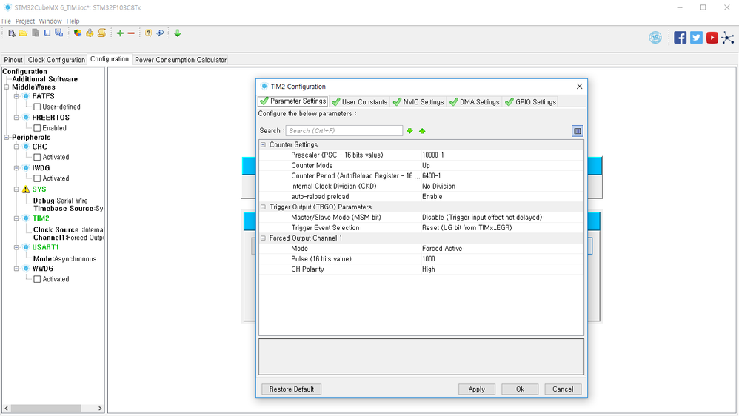Click the round ST anniversary badge icon

pyautogui.click(x=655, y=38)
